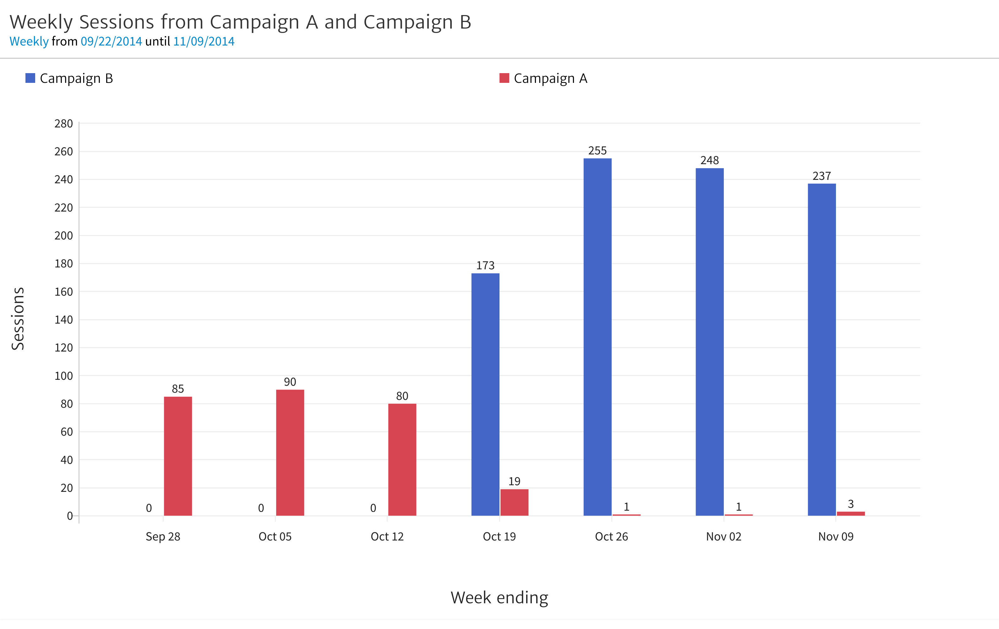
Task: Select the red Oct 12 bar valued 80
Action: coord(402,460)
